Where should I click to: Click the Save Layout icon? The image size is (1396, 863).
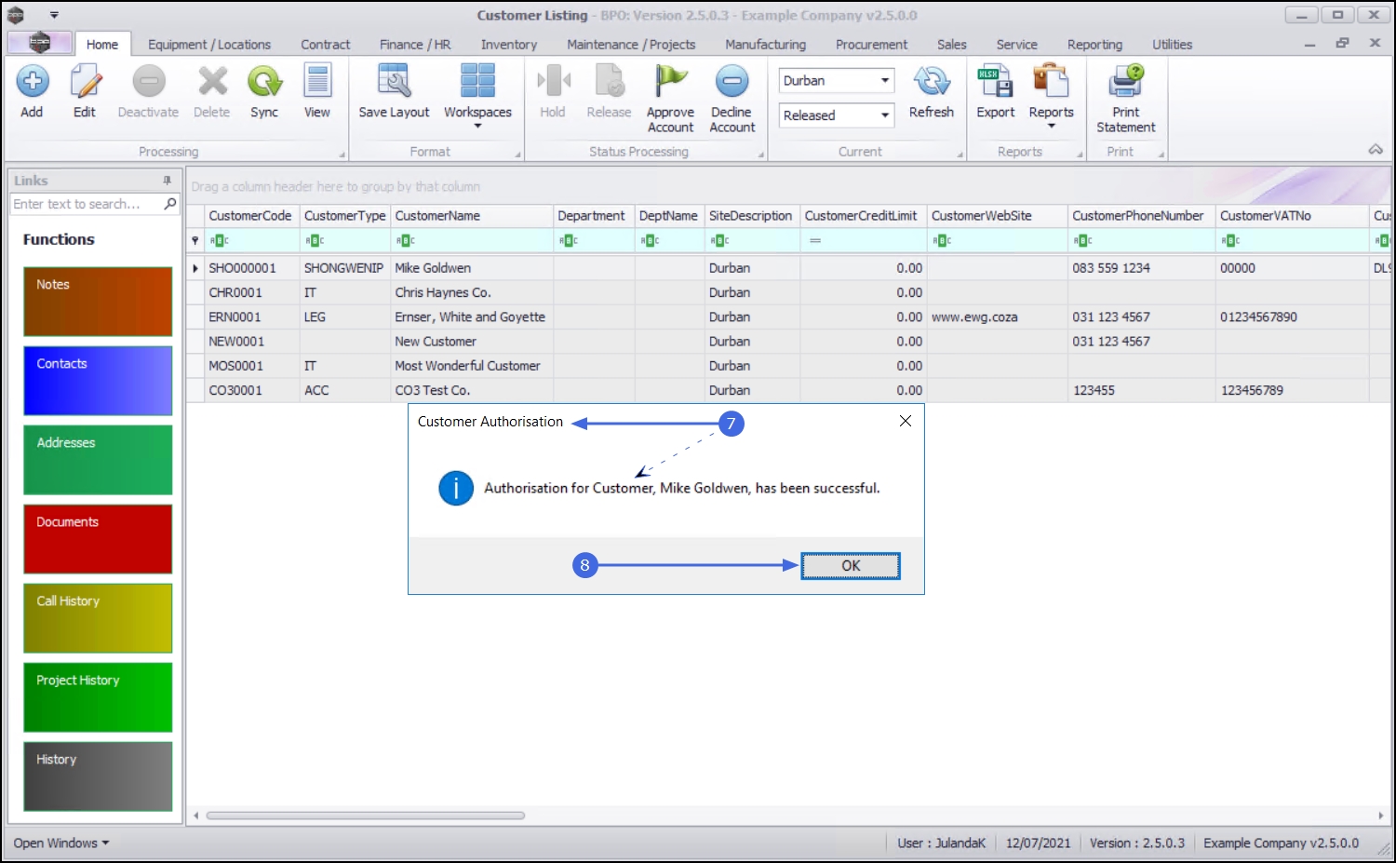click(x=394, y=81)
